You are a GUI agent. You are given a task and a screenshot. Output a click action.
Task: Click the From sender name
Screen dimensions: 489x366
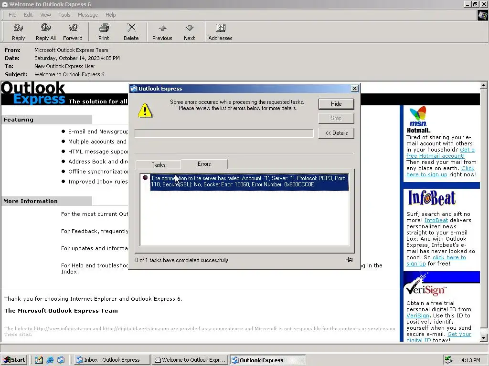pyautogui.click(x=71, y=50)
